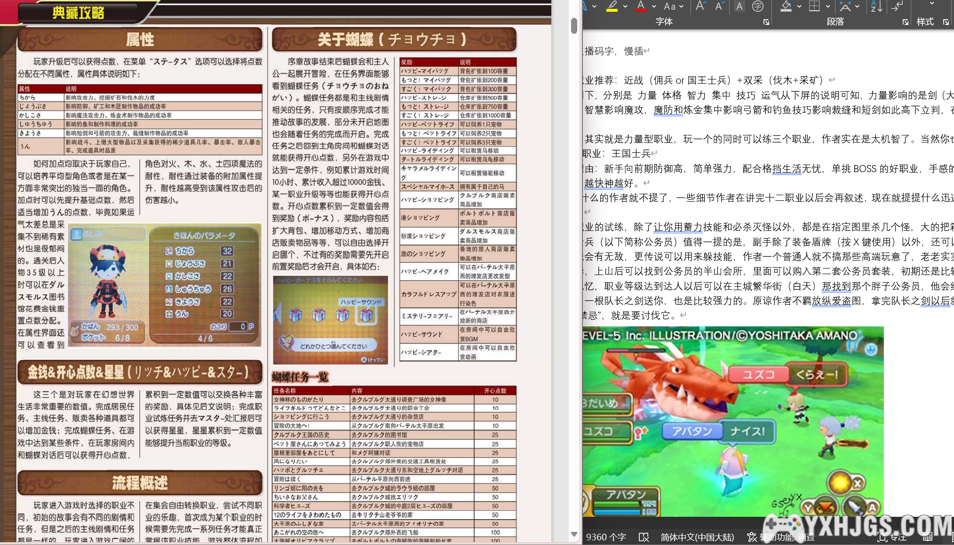The width and height of the screenshot is (954, 545).
Task: Click the sort A-Z icon
Action: (876, 6)
